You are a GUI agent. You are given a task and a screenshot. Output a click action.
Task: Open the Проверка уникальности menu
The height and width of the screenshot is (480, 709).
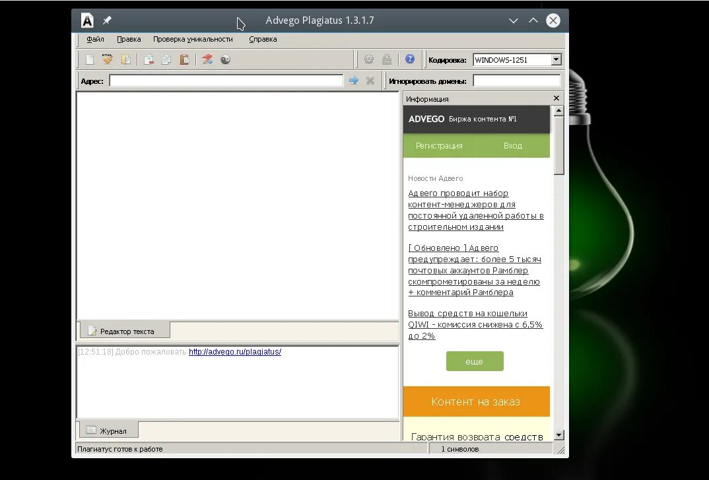pos(193,40)
